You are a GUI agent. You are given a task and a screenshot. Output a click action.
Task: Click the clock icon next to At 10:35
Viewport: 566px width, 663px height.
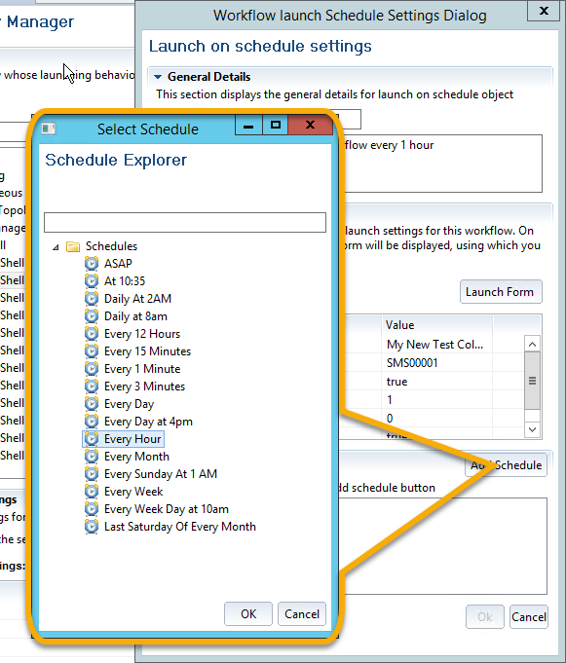click(x=92, y=280)
